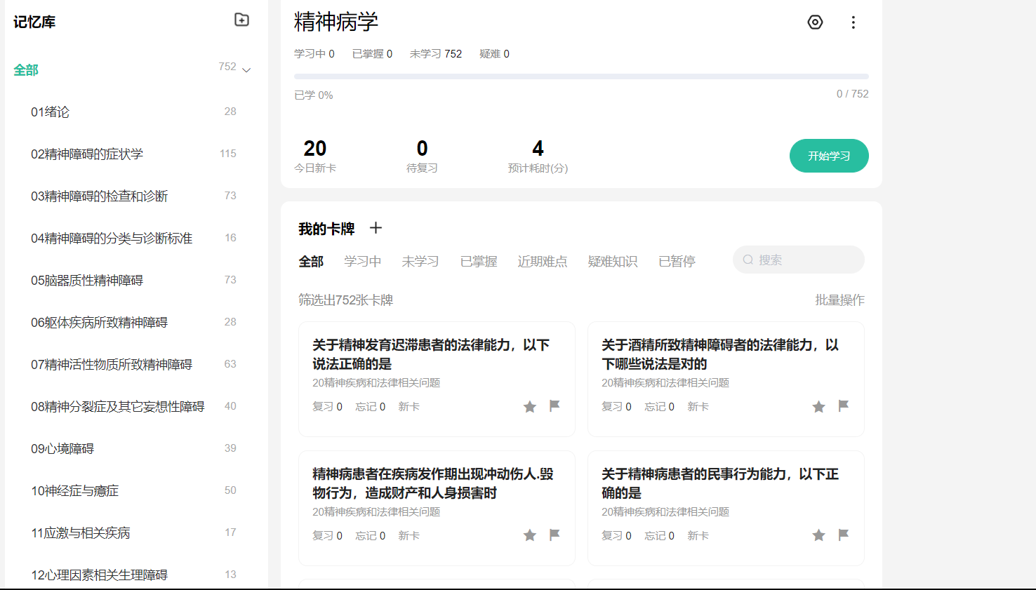Viewport: 1036px width, 590px height.
Task: Flag the 关于精神发育迟滞患者 card
Action: click(x=554, y=405)
